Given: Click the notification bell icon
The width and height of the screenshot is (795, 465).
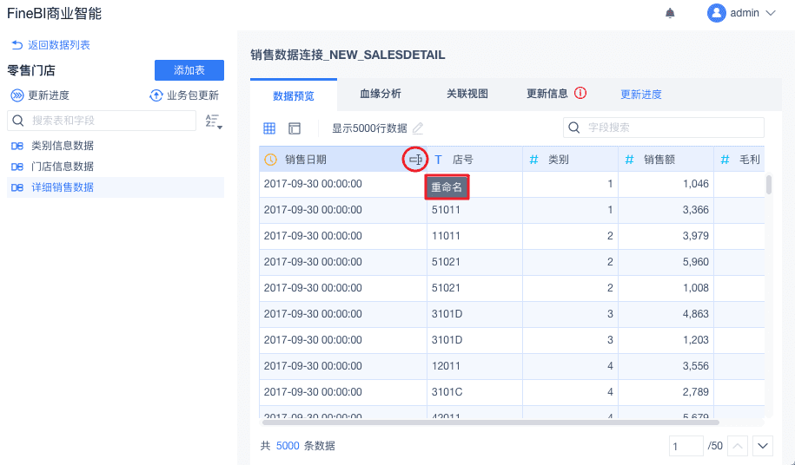Looking at the screenshot, I should [670, 13].
